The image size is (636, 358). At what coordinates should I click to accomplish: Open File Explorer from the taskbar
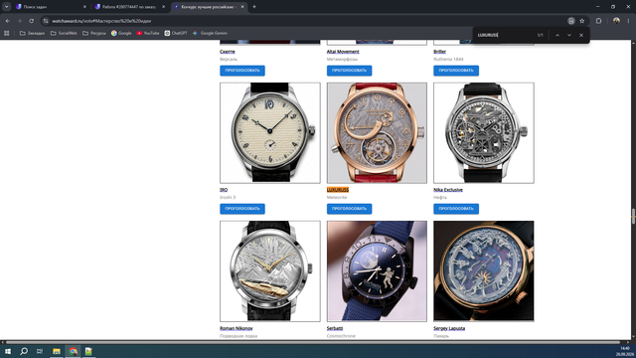pos(57,351)
